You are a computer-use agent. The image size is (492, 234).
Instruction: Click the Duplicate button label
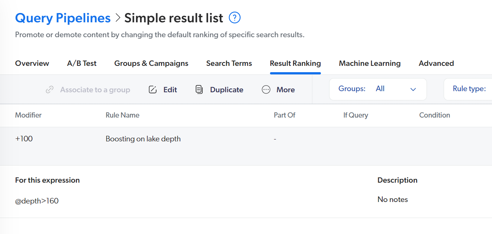pos(226,90)
